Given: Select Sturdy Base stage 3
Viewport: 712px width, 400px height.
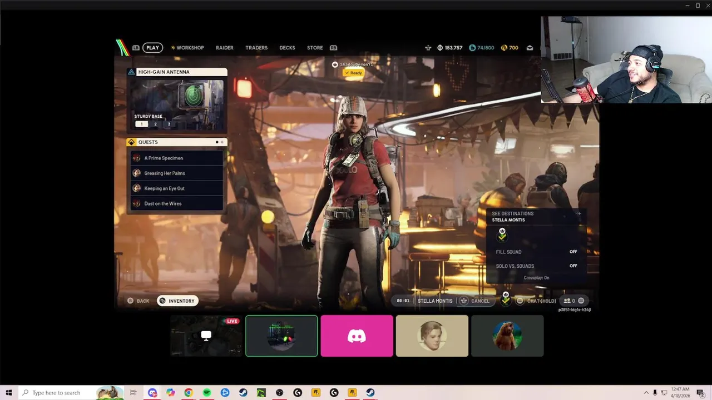Looking at the screenshot, I should coord(169,124).
